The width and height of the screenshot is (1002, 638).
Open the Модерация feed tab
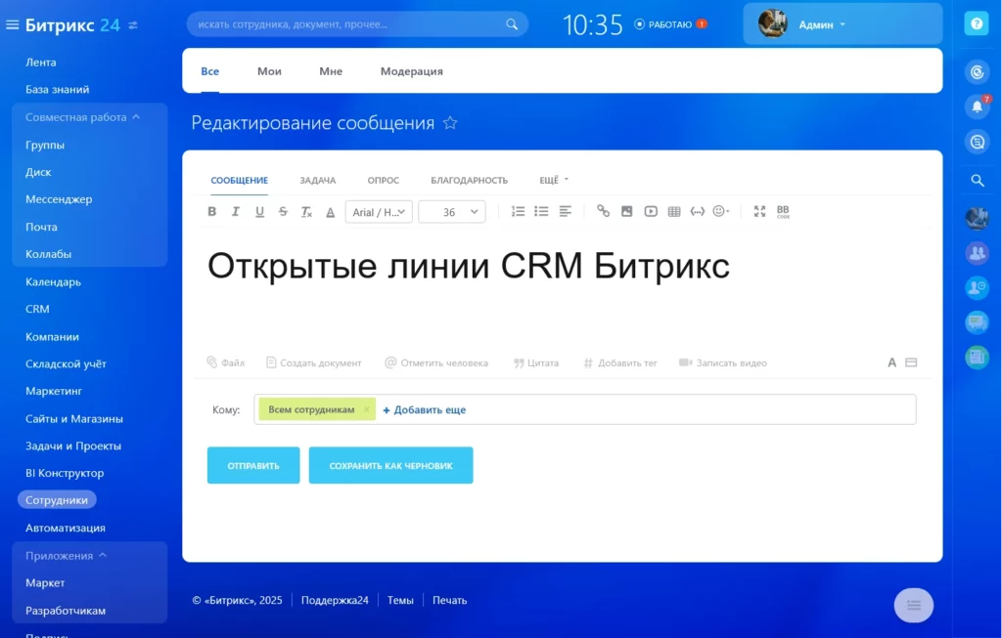point(410,71)
